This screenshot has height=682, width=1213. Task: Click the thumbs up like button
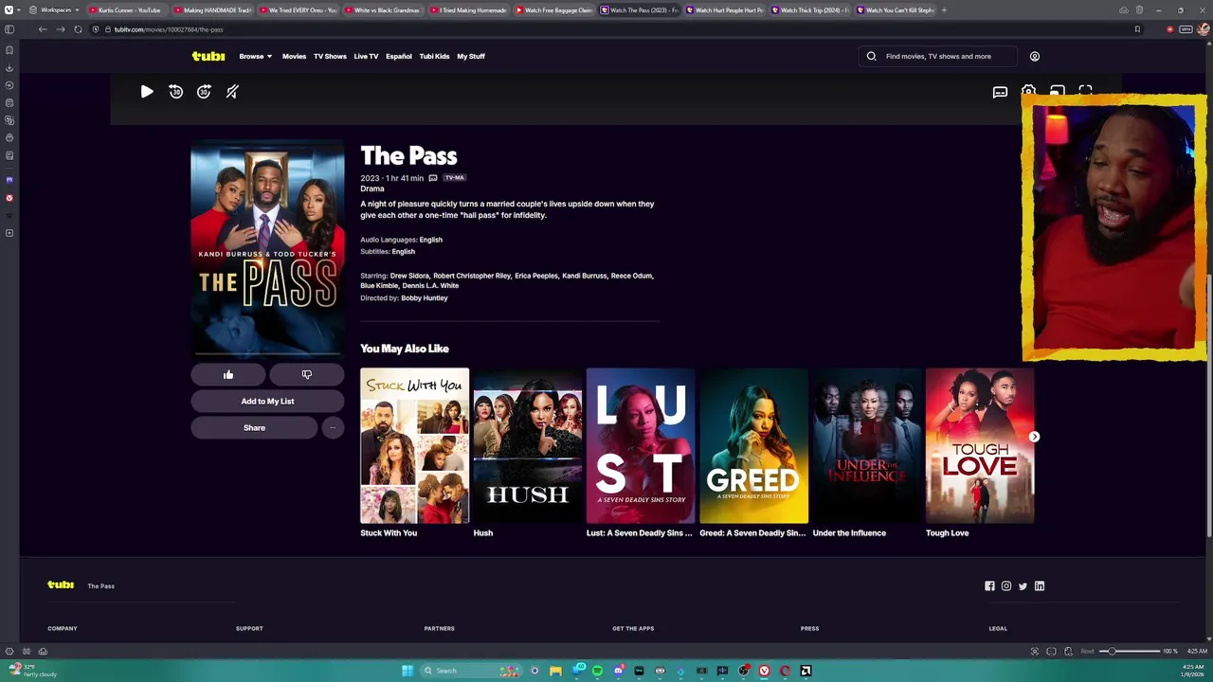[228, 375]
